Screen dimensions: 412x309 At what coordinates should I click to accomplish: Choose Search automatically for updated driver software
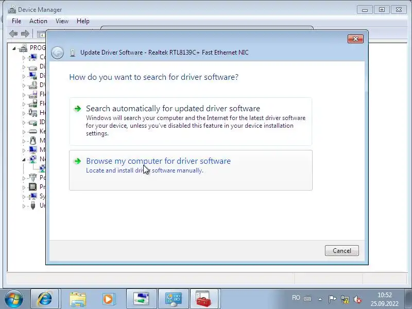pos(191,122)
